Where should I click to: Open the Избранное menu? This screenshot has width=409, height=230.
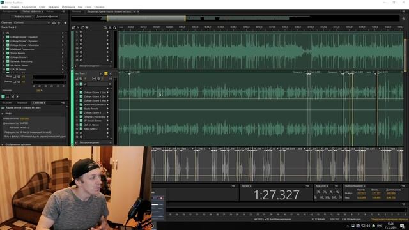tap(68, 7)
